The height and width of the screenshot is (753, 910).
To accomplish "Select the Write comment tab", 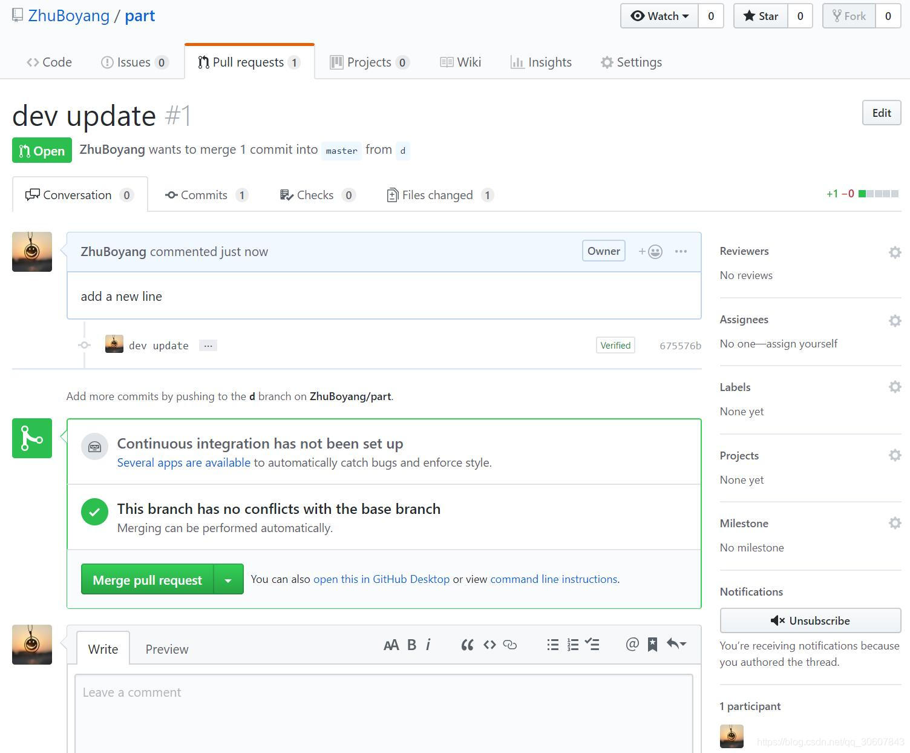I will coord(103,649).
